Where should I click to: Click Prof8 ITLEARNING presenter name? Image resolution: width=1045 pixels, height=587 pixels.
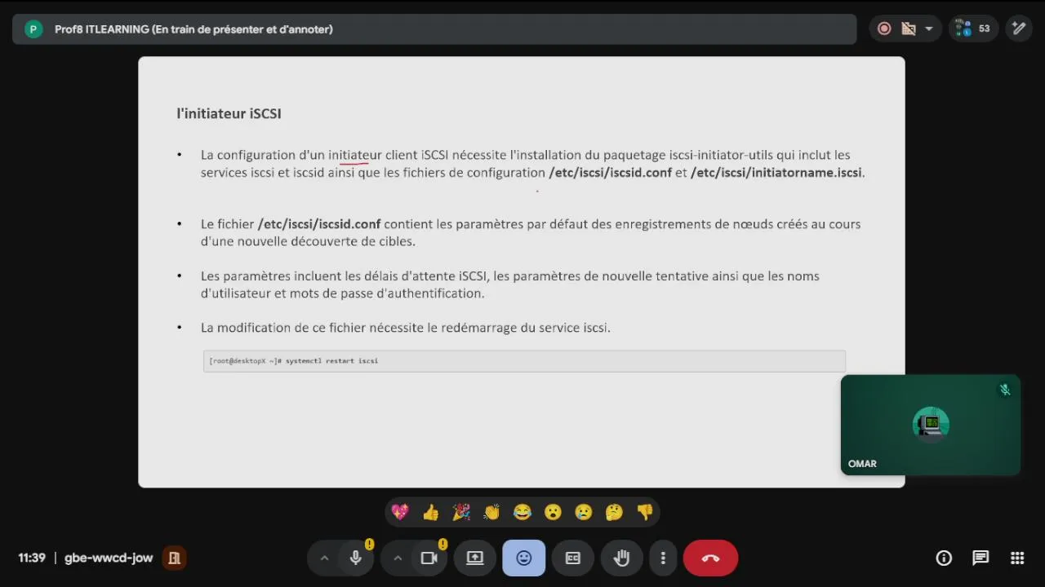point(193,29)
